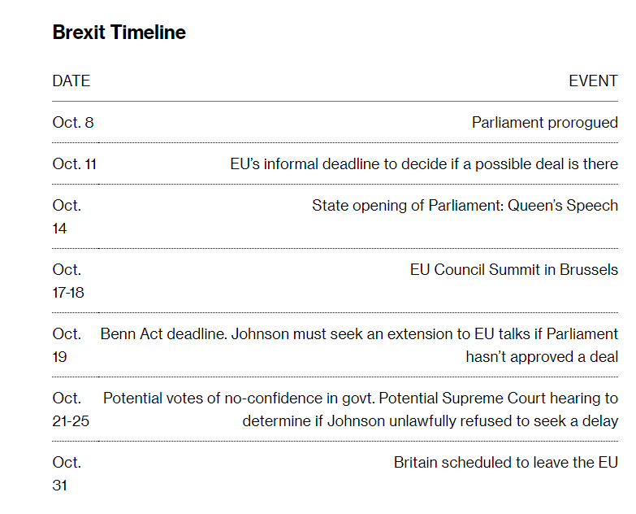636x514 pixels.
Task: Select the Oct. 17-18 date cell
Action: point(68,281)
